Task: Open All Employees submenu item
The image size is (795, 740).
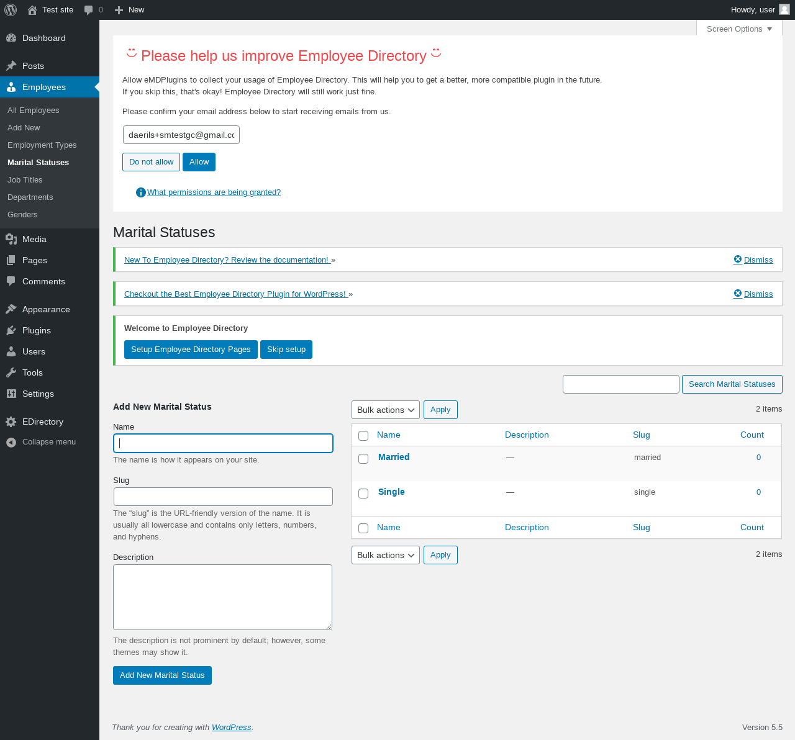Action: pos(34,111)
